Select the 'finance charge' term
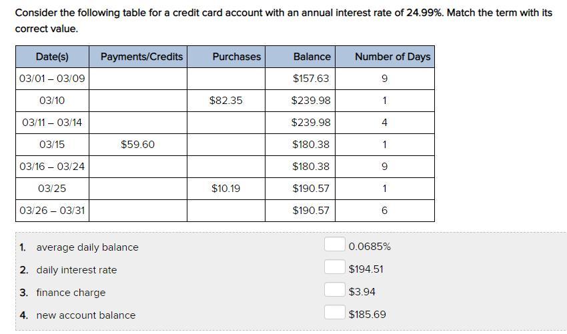Image resolution: width=567 pixels, height=334 pixels. tap(71, 293)
